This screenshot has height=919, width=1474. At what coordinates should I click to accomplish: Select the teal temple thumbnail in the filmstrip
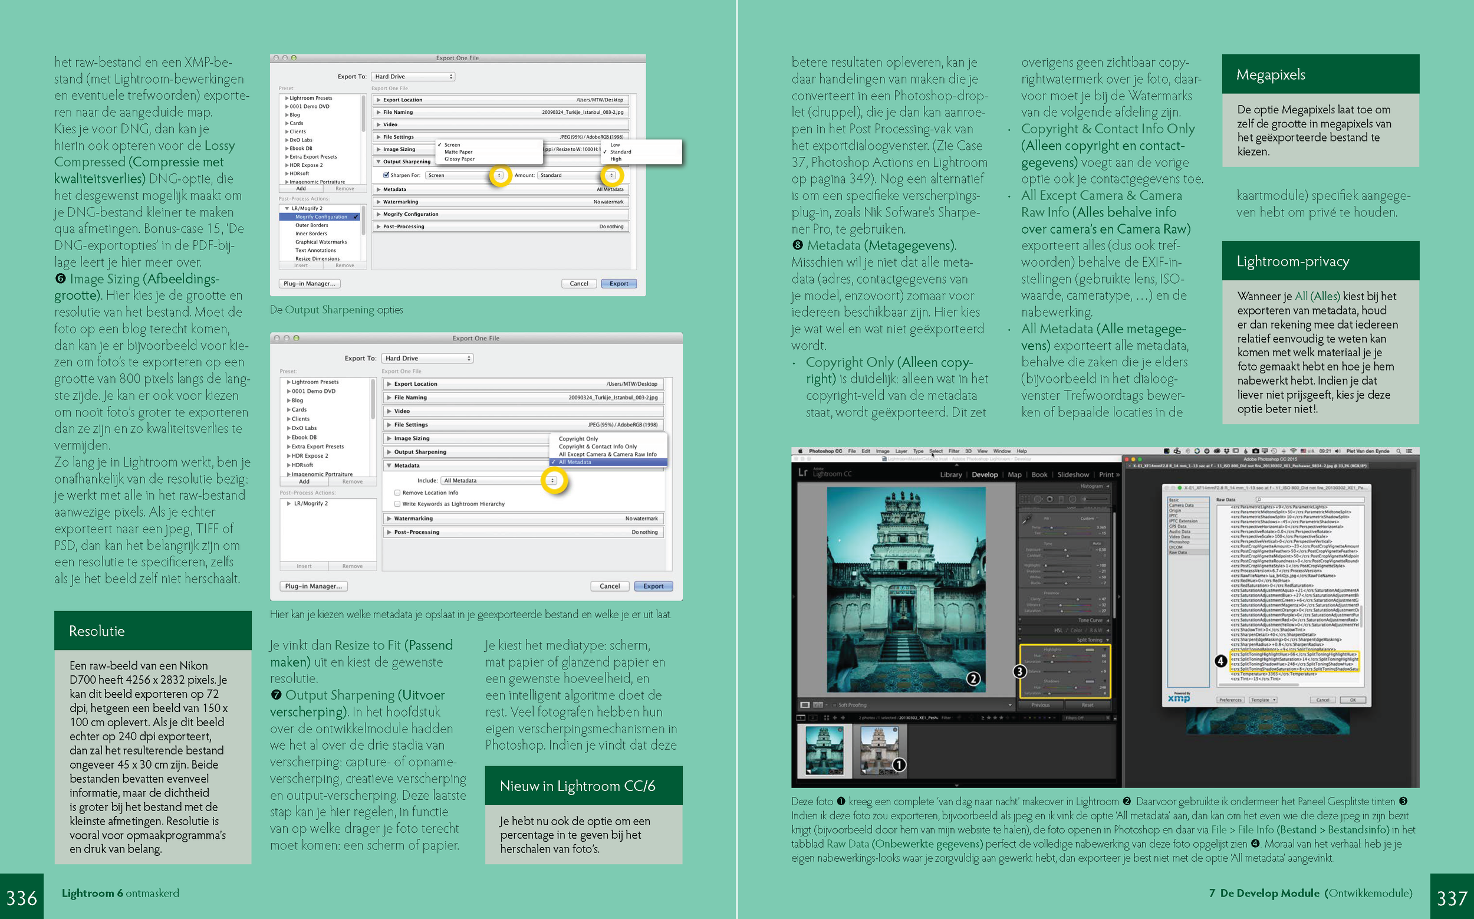[824, 751]
